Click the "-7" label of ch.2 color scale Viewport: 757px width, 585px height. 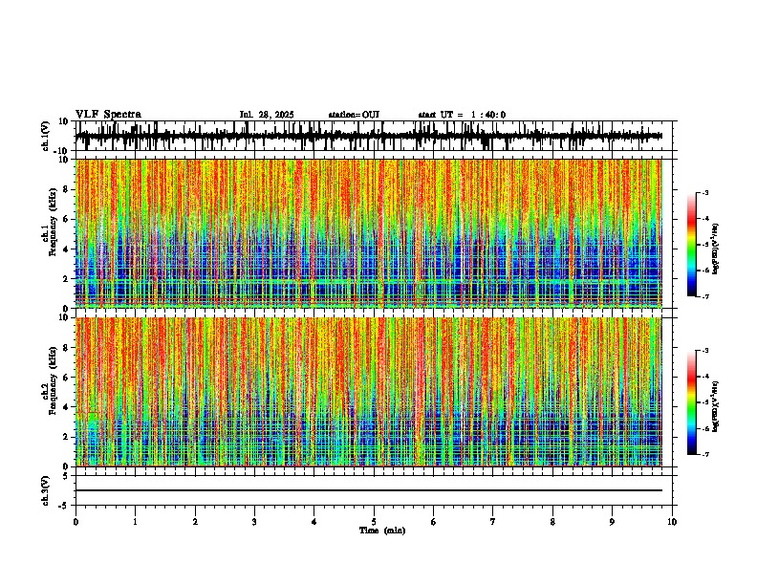[704, 454]
